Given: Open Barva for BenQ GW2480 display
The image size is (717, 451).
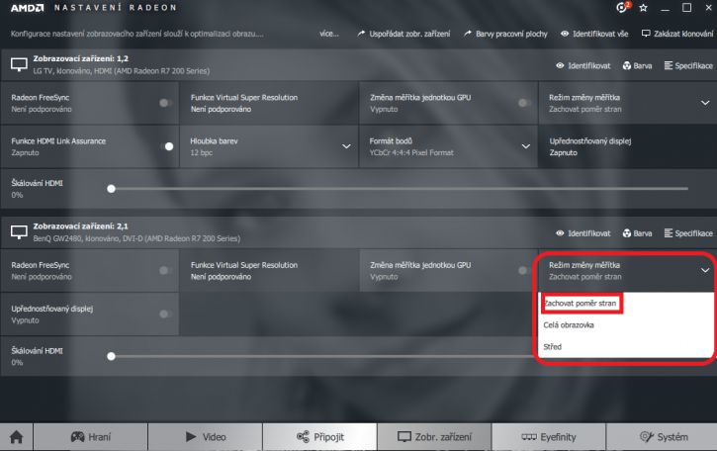Looking at the screenshot, I should [637, 233].
